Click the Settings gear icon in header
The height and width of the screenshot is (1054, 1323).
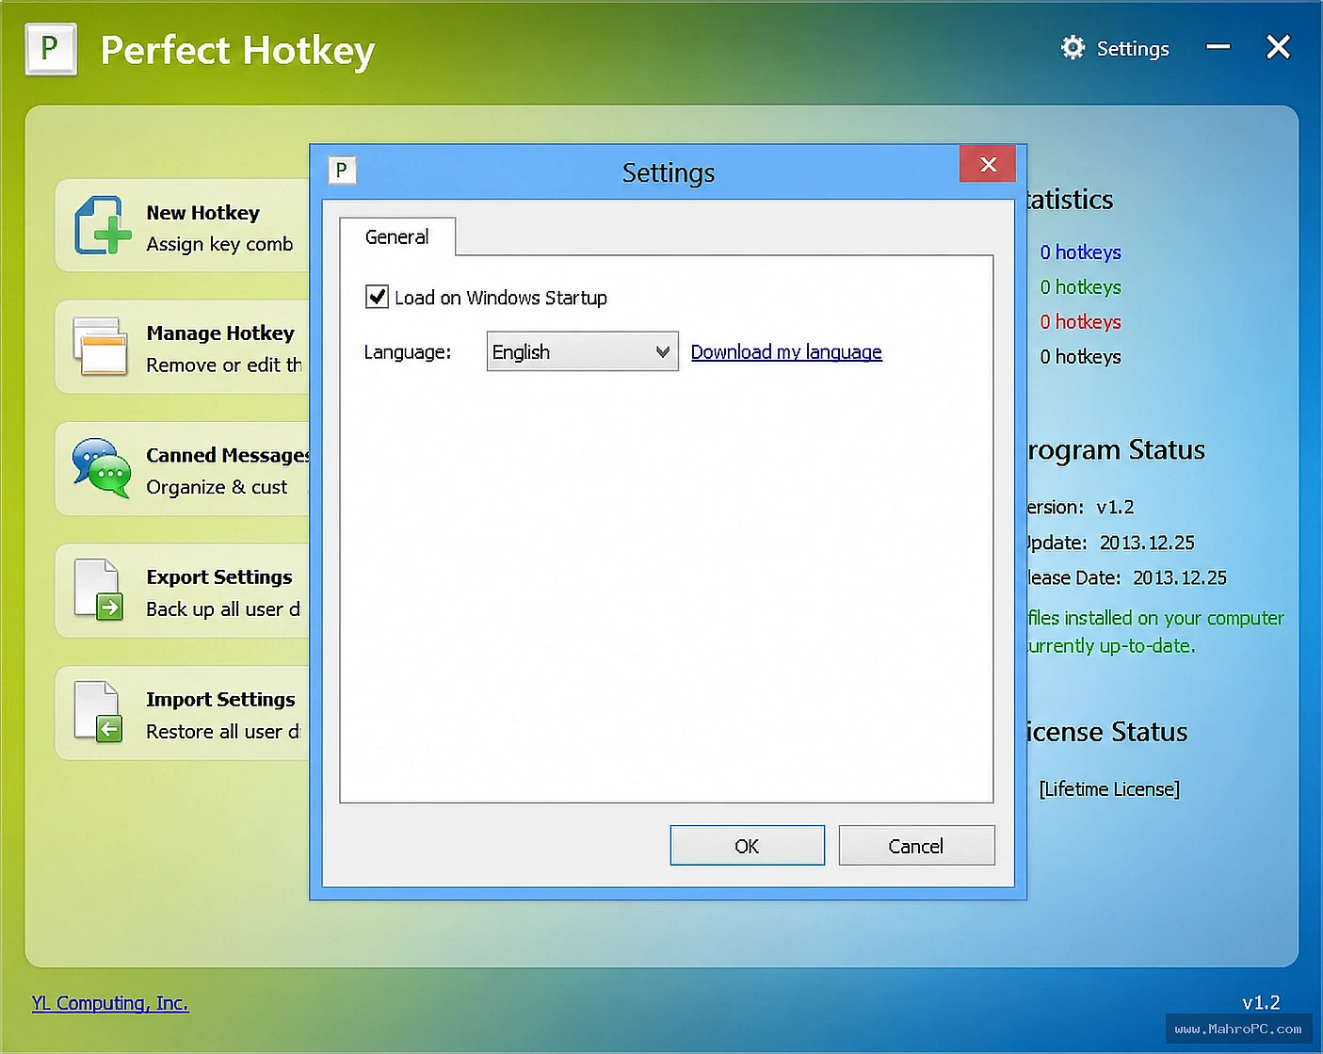(x=1073, y=48)
